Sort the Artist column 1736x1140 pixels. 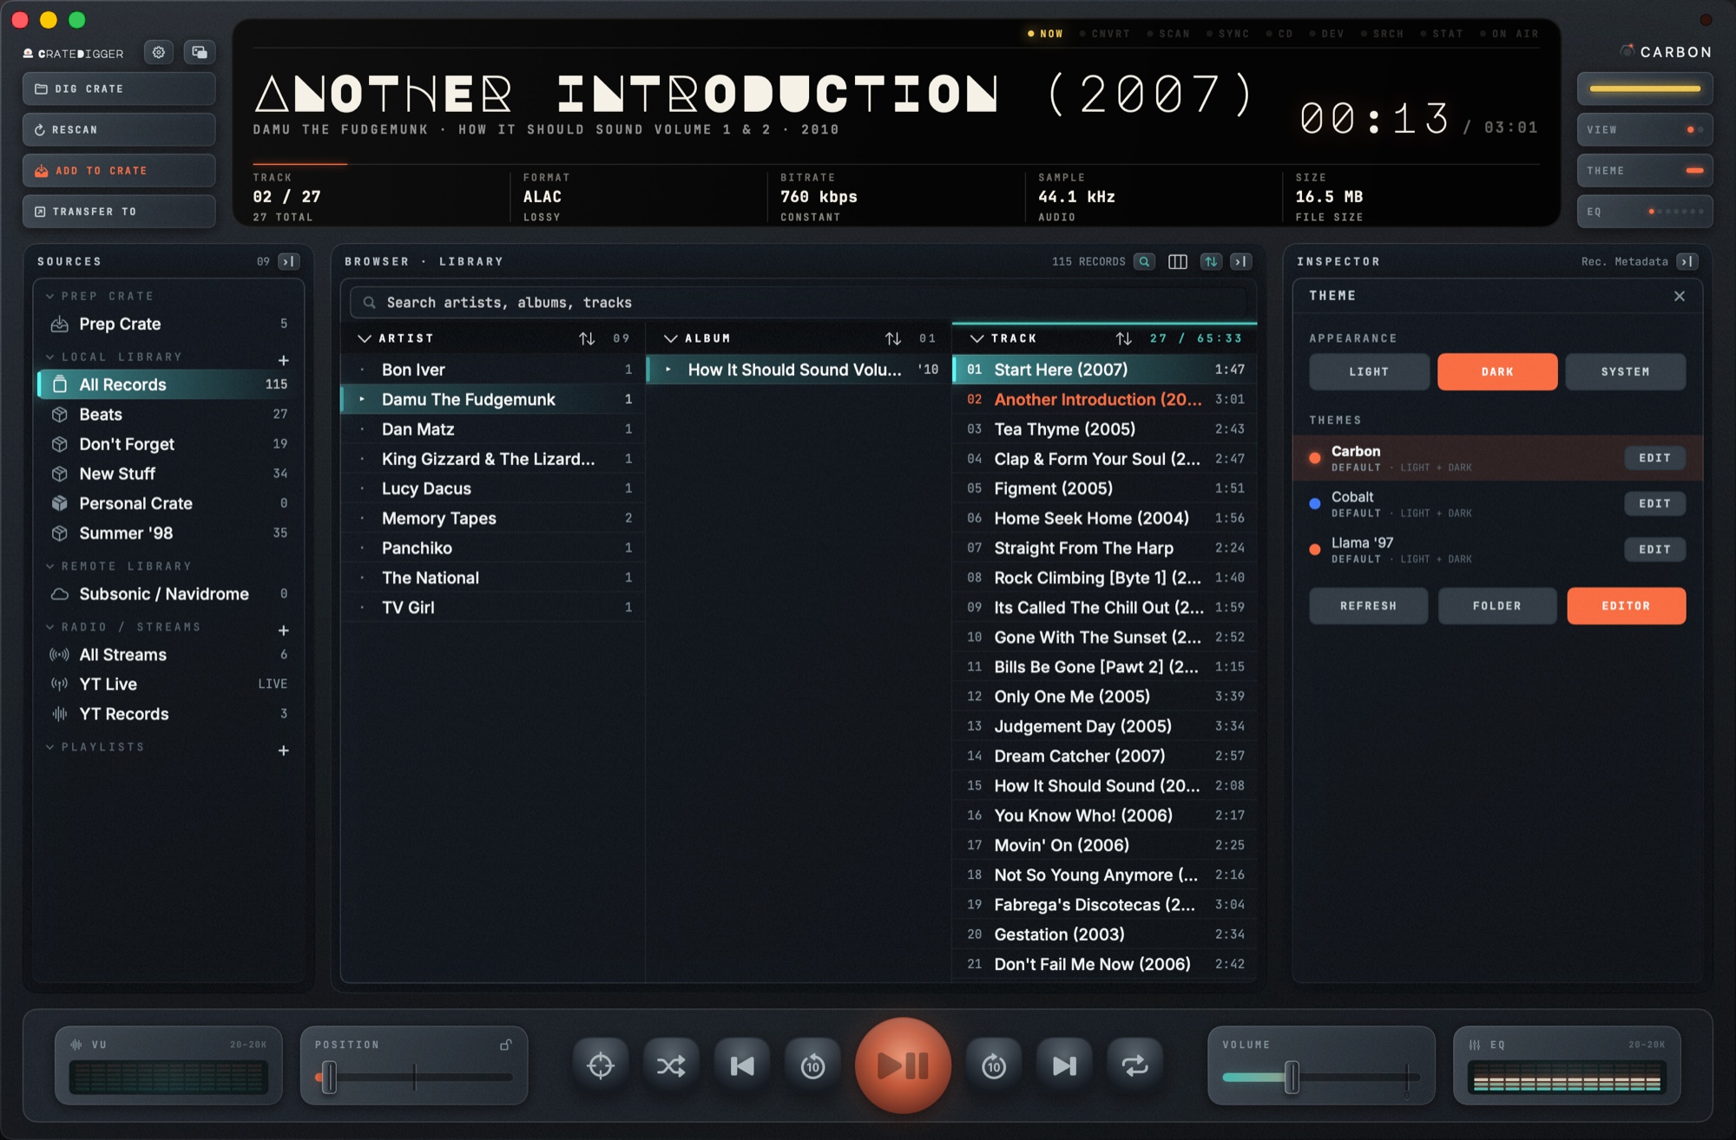click(587, 338)
